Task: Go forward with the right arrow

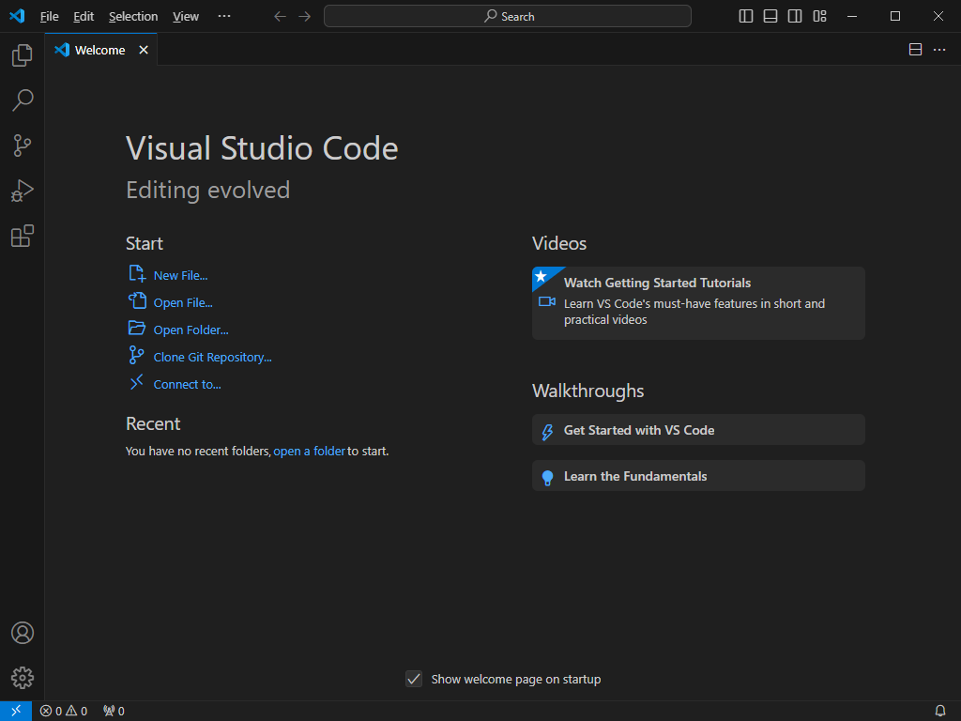Action: click(305, 17)
